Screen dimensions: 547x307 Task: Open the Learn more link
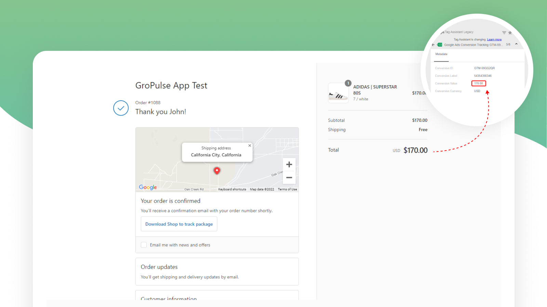pos(494,40)
